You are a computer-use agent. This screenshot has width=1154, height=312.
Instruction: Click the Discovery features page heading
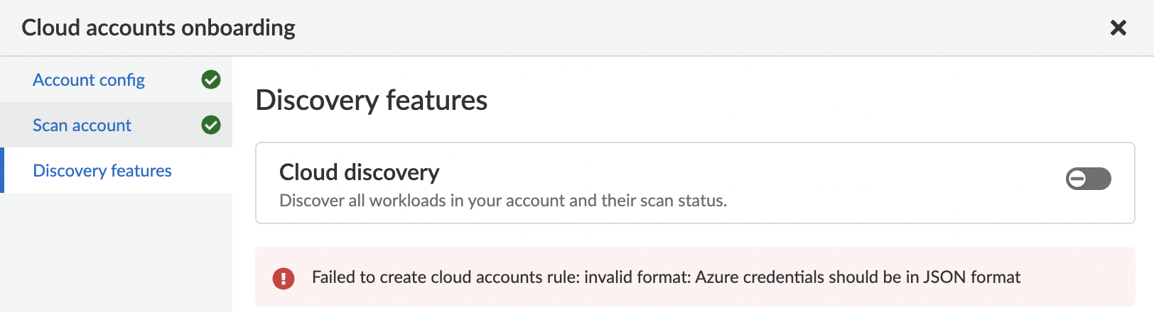point(371,100)
